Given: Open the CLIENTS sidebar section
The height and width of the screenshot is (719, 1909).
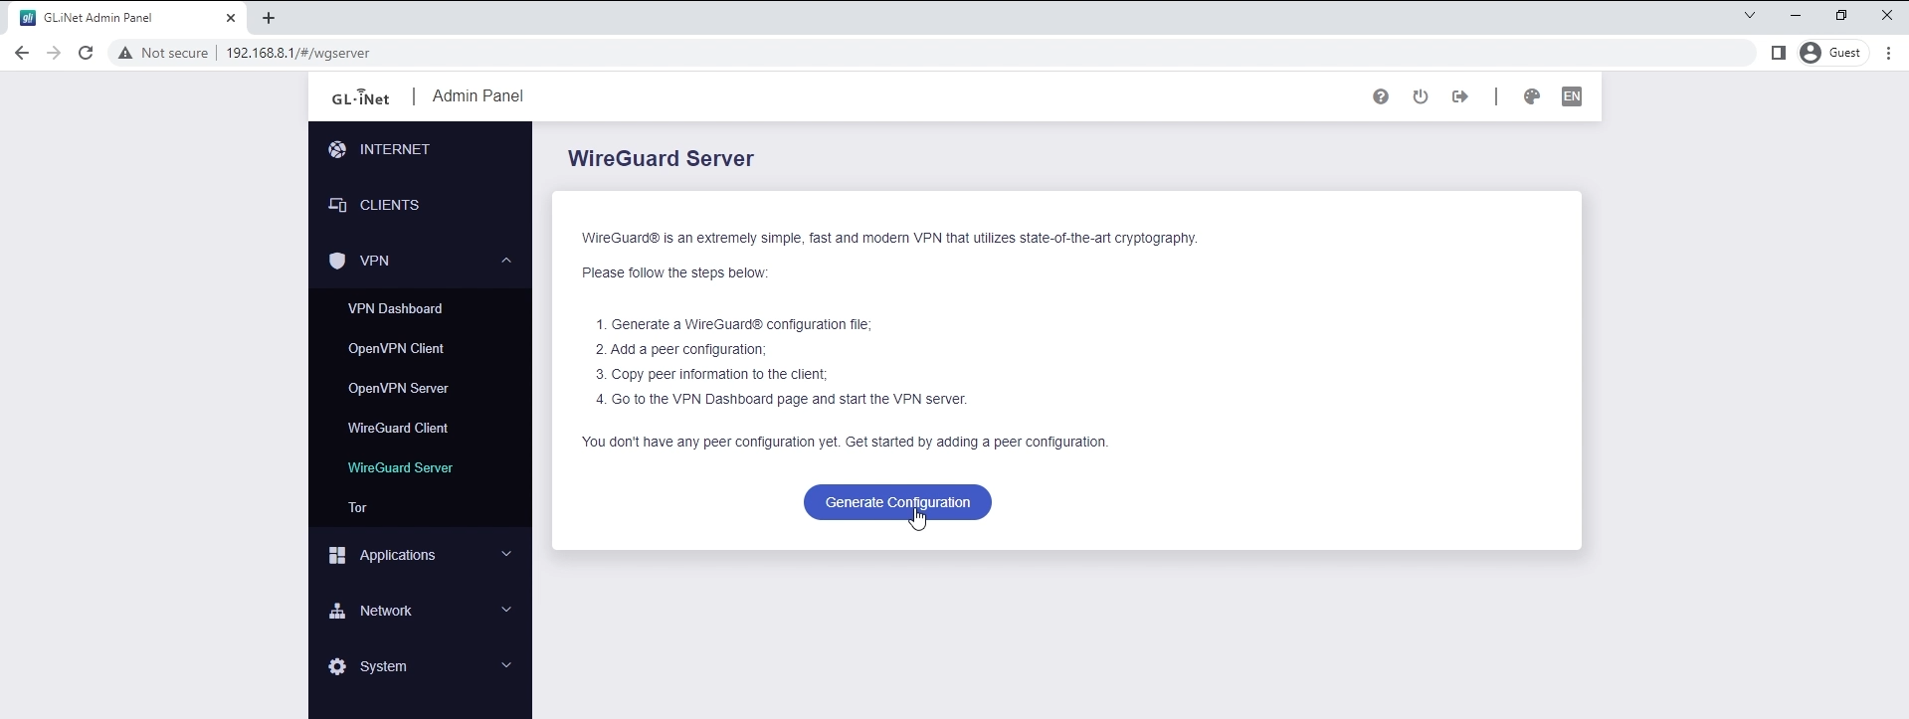Looking at the screenshot, I should click(x=420, y=205).
